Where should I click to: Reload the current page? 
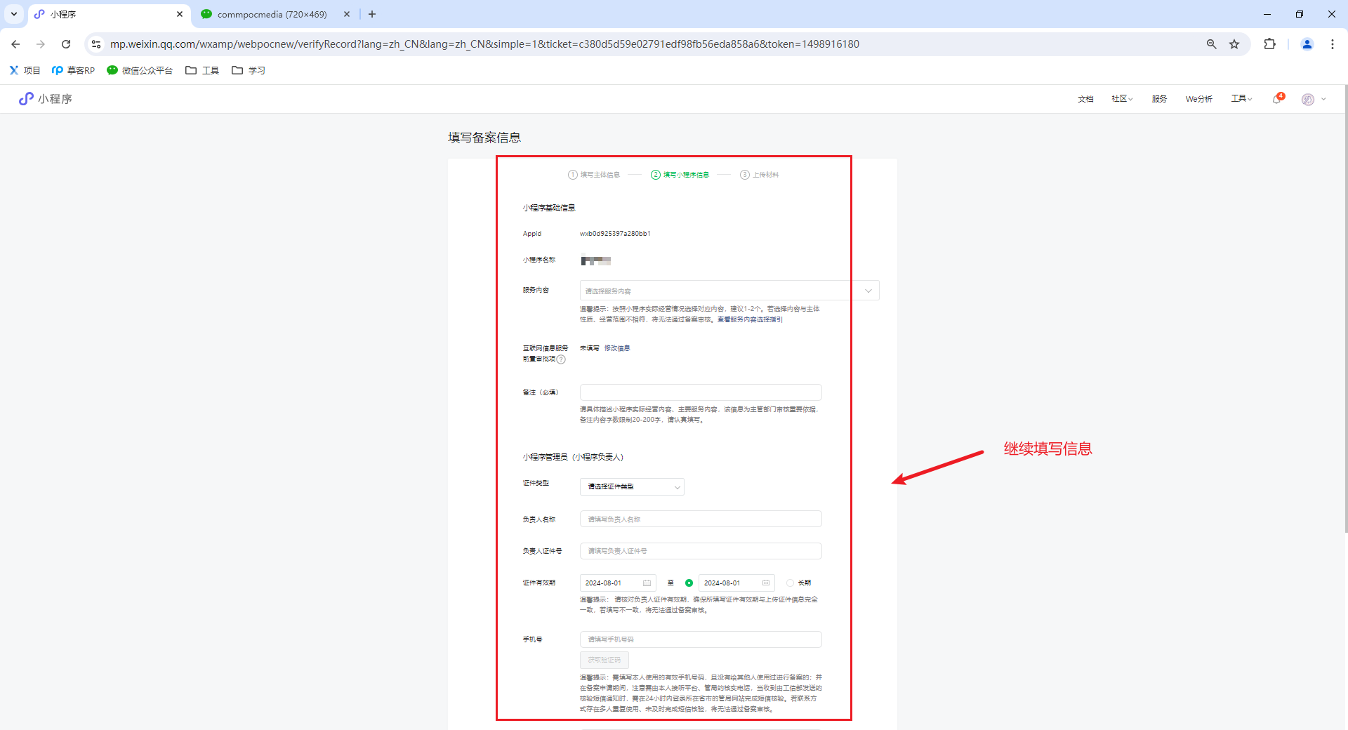[x=66, y=44]
